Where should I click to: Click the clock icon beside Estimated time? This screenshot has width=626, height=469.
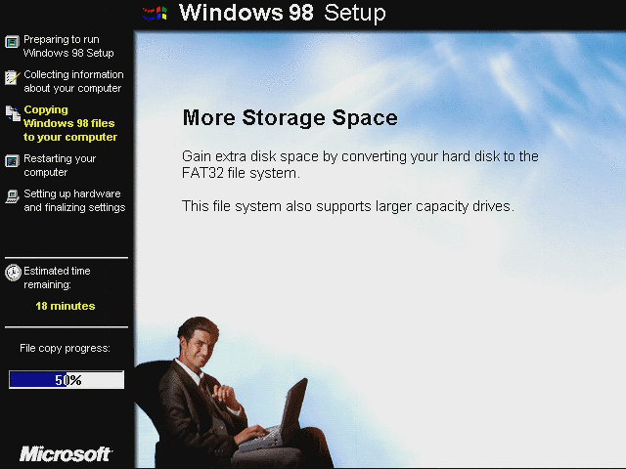(13, 273)
